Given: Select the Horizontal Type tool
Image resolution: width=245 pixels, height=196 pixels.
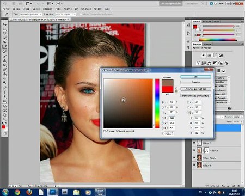Looking at the screenshot, I should (5, 92).
